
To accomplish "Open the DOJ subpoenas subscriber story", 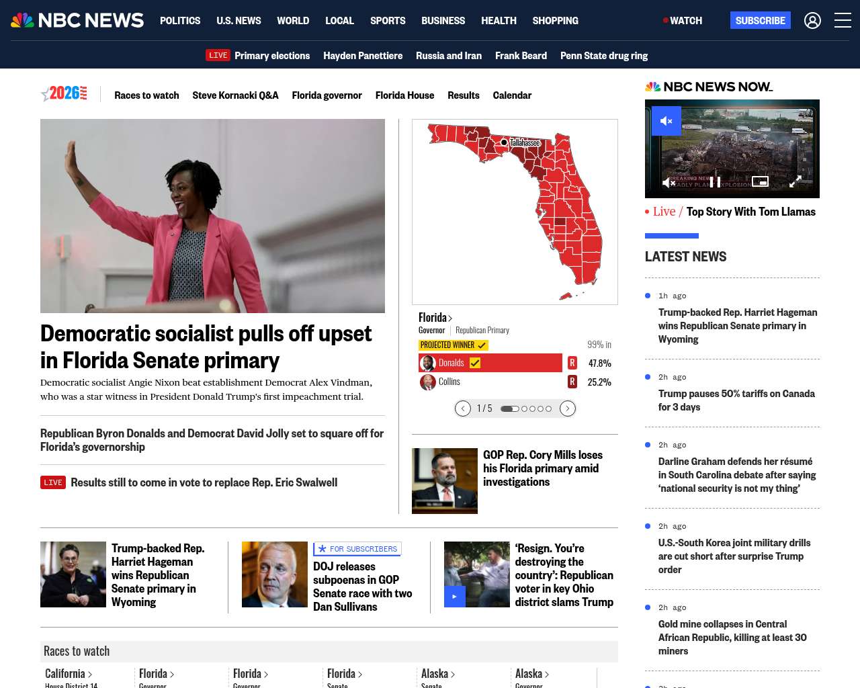I will pyautogui.click(x=363, y=587).
